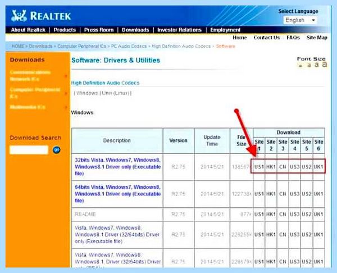Click README description cell
Image resolution: width=337 pixels, height=273 pixels.
coord(117,214)
